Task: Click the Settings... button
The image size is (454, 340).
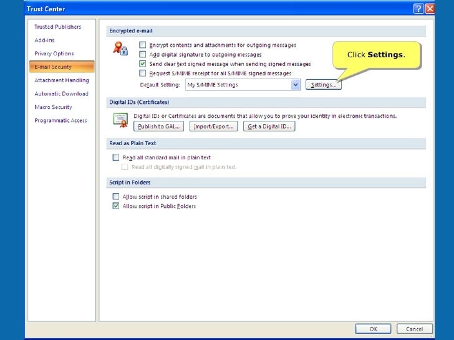Action: 324,85
